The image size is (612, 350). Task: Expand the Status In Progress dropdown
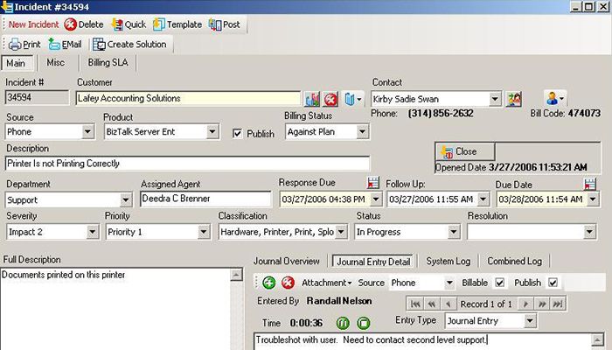pyautogui.click(x=454, y=232)
